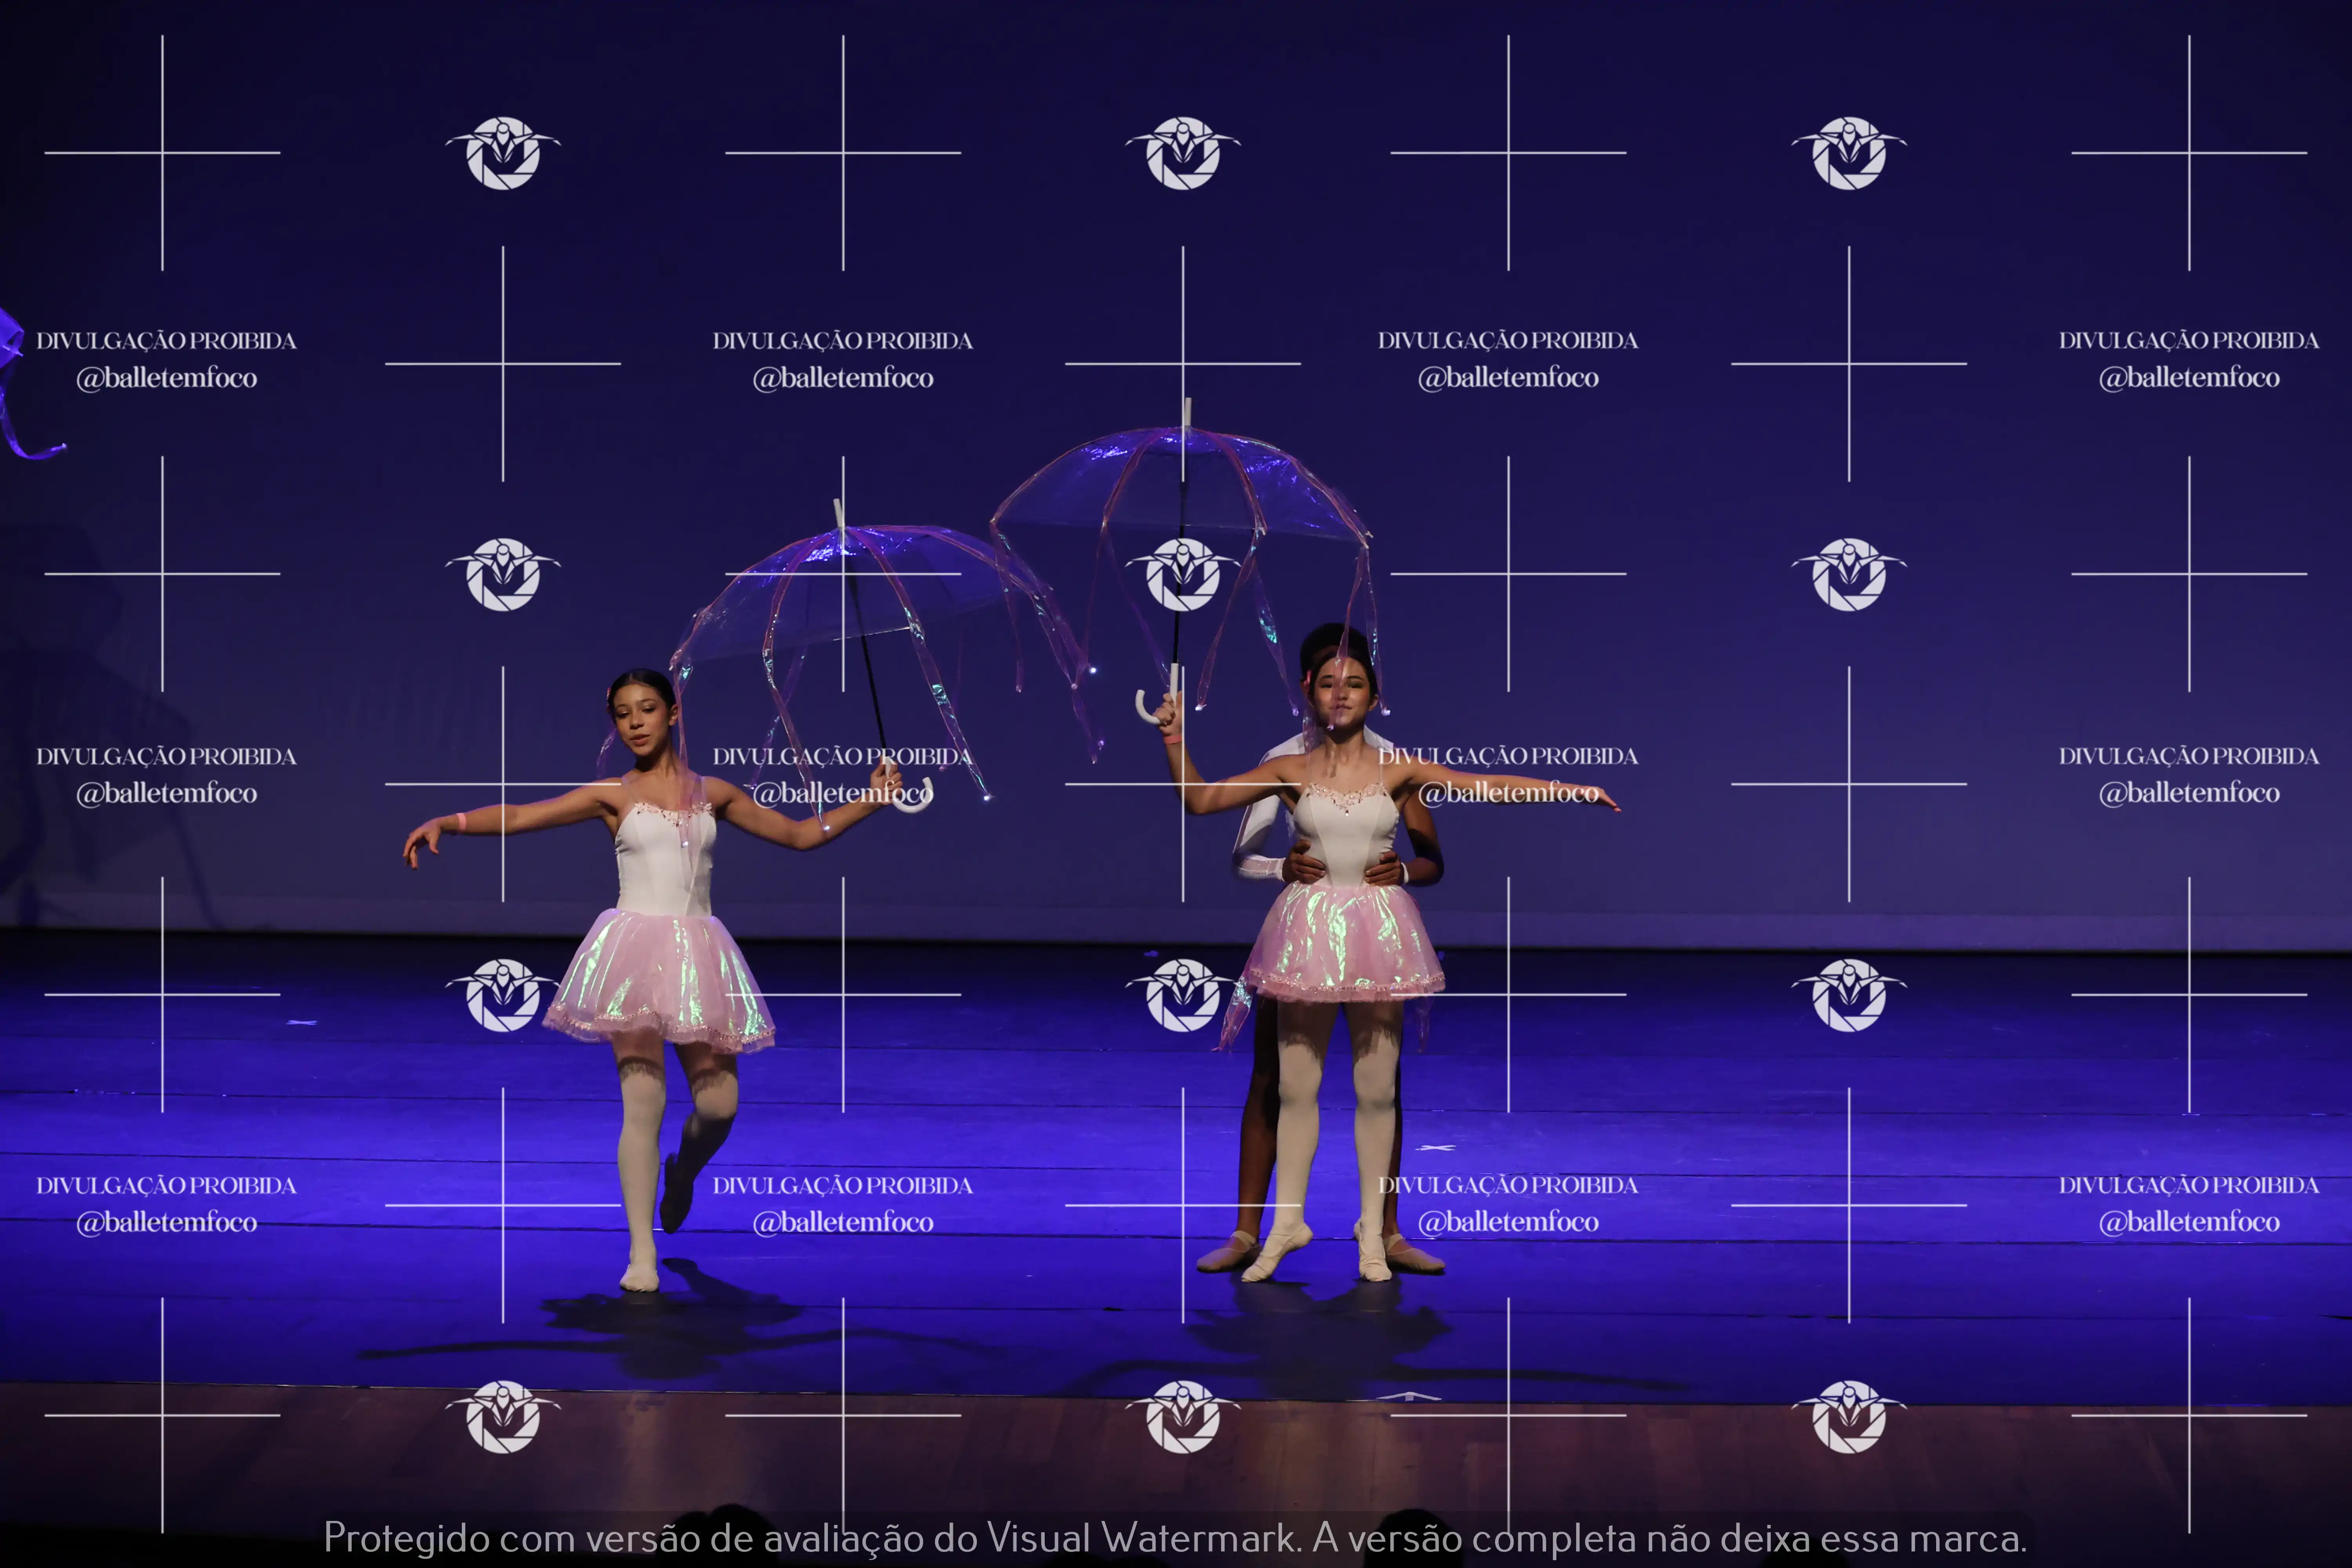Click the camera logo beside the left ballerina's tutu
2352x1568 pixels.
[503, 995]
